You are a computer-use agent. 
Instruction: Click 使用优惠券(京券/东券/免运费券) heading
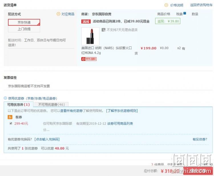[x=33, y=98]
